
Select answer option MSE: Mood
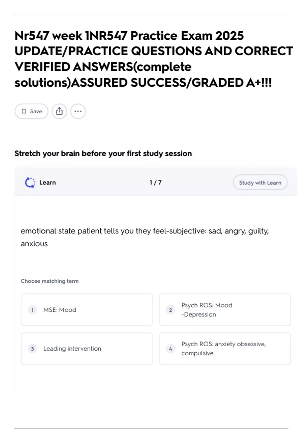(87, 310)
